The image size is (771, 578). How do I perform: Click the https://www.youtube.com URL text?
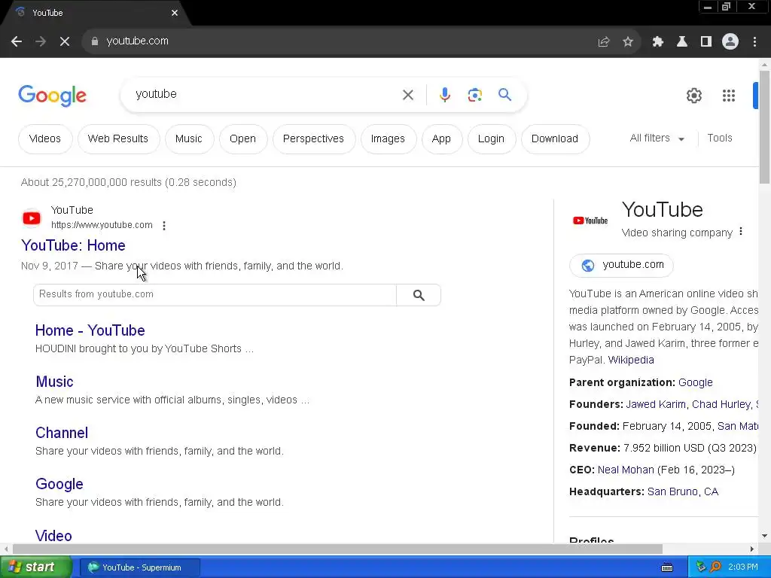102,225
